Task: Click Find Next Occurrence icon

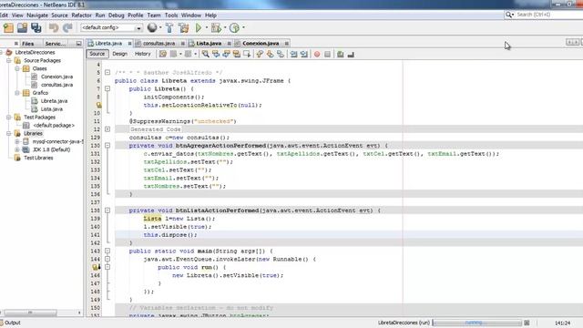Action: 226,55
